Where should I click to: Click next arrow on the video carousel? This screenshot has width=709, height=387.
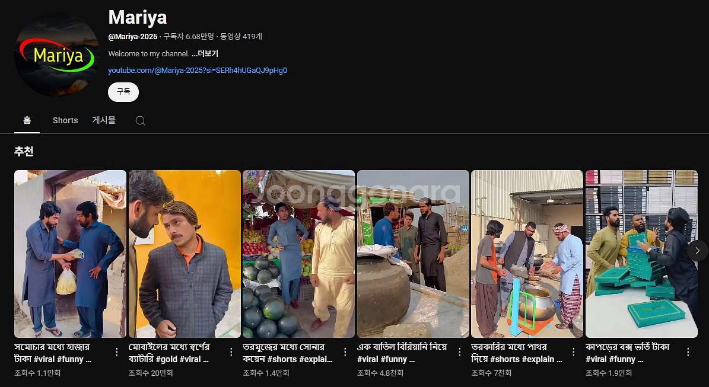697,251
